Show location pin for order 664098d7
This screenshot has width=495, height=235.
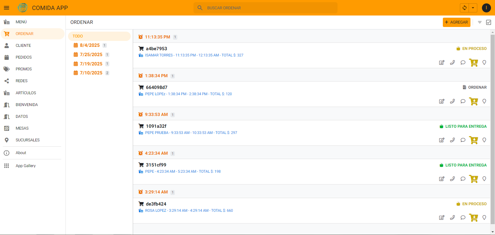pyautogui.click(x=484, y=101)
